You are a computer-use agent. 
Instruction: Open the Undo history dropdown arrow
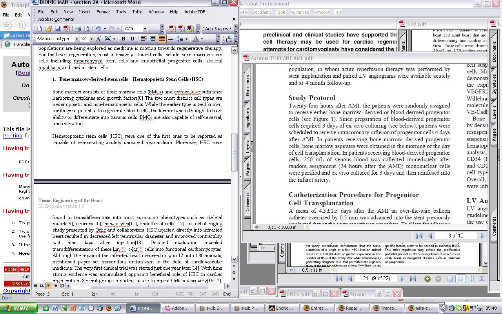(105, 29)
